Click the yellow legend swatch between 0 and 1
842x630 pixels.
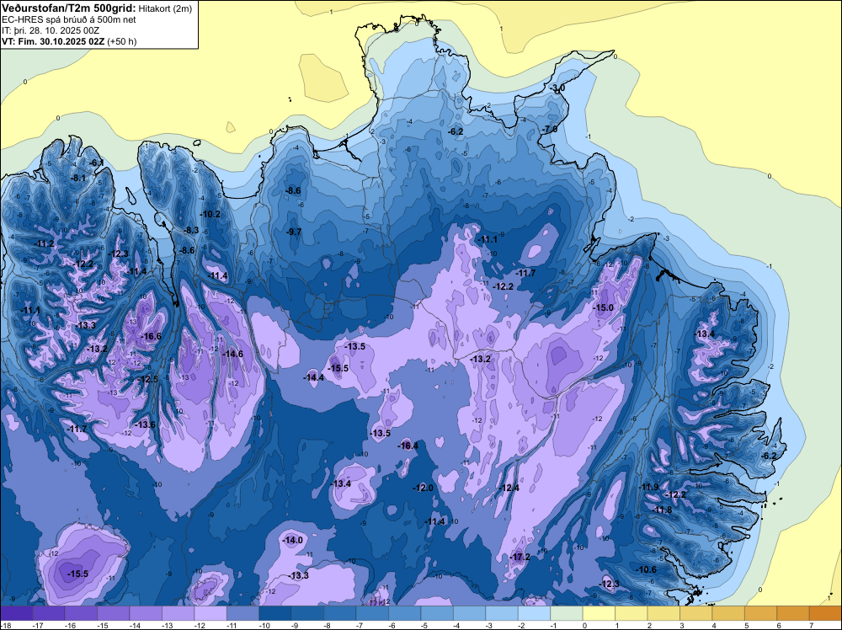600,613
